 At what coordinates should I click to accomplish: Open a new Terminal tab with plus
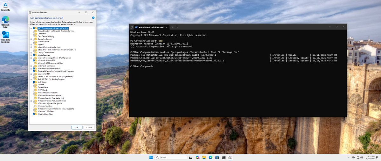[x=173, y=27]
